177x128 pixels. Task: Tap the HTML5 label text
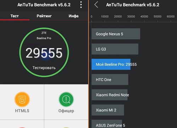pyautogui.click(x=22, y=111)
